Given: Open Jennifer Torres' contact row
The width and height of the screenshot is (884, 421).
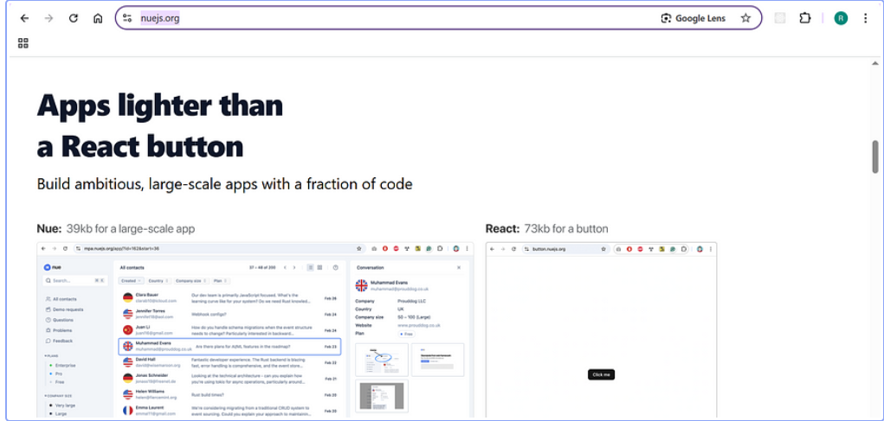Looking at the screenshot, I should pos(229,314).
